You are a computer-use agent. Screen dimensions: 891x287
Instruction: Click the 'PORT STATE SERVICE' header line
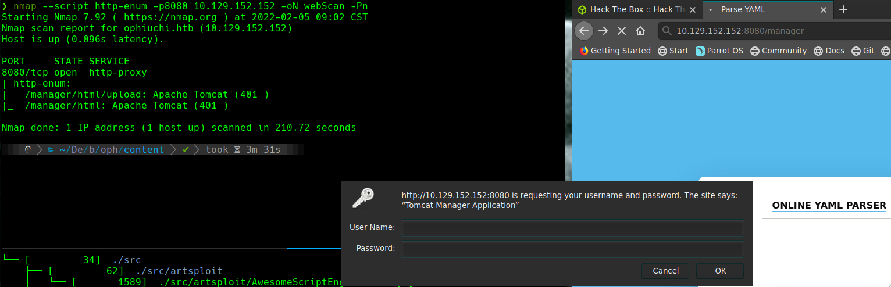65,61
